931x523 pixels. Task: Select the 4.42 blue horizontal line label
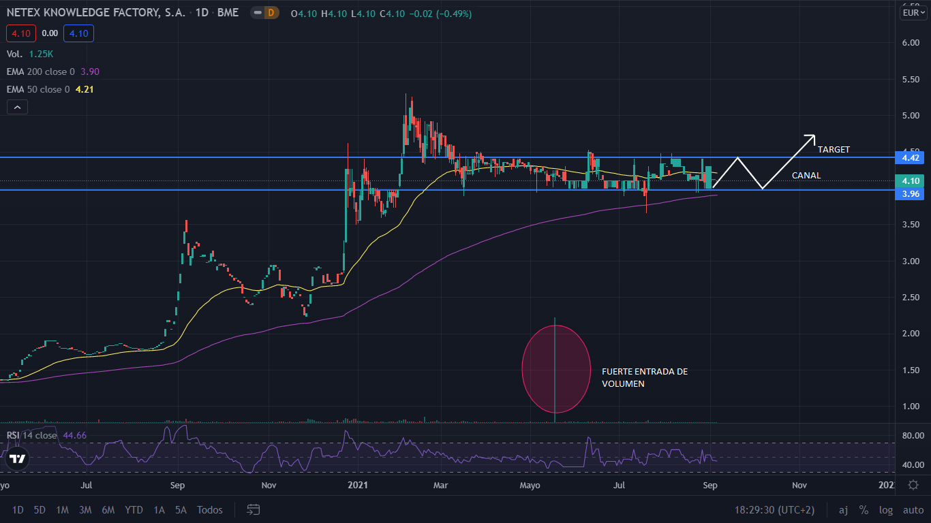click(x=911, y=158)
